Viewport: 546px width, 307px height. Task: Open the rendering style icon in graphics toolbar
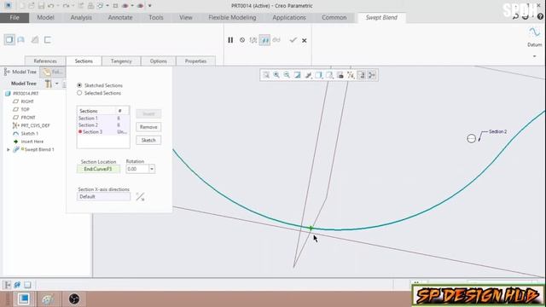tap(308, 75)
